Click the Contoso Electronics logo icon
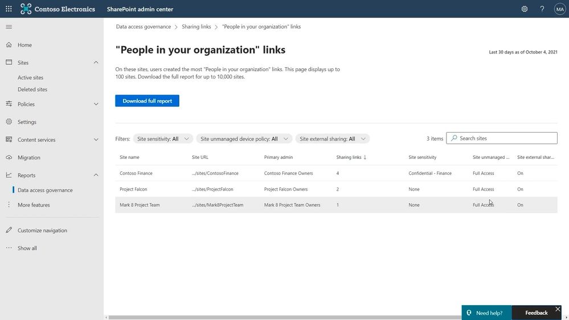The height and width of the screenshot is (320, 569). 26,9
